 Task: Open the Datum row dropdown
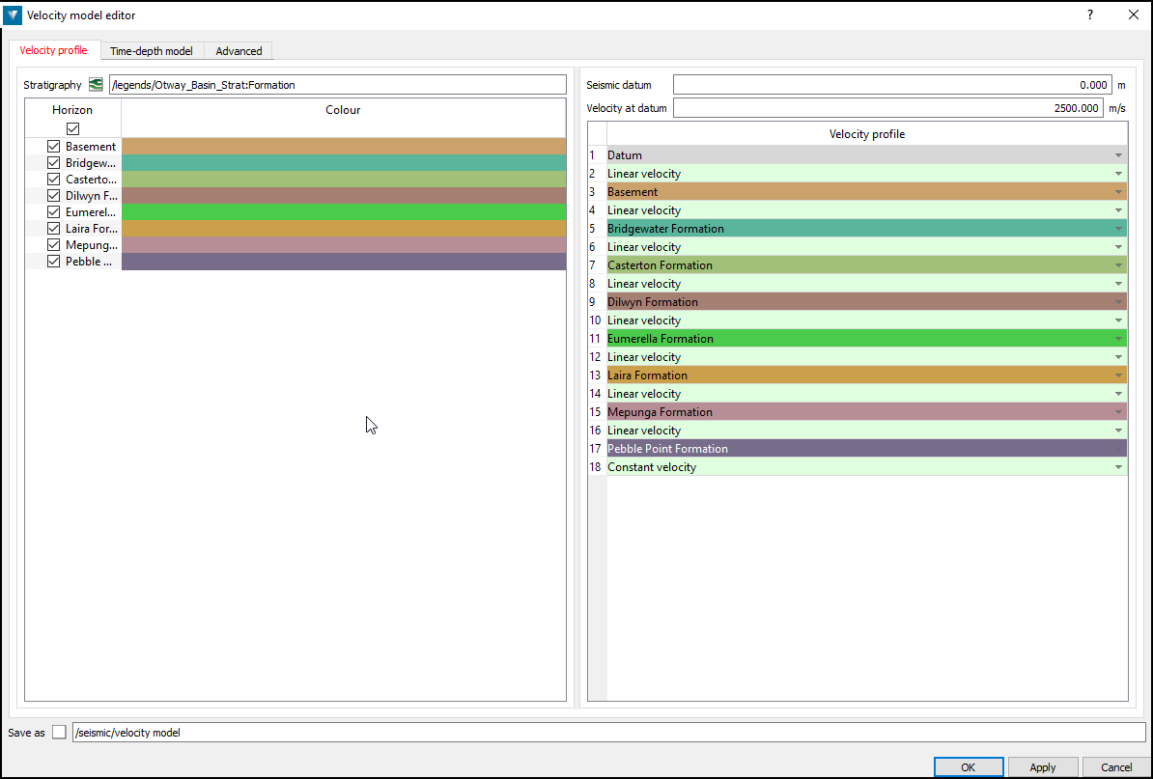[x=1118, y=154]
